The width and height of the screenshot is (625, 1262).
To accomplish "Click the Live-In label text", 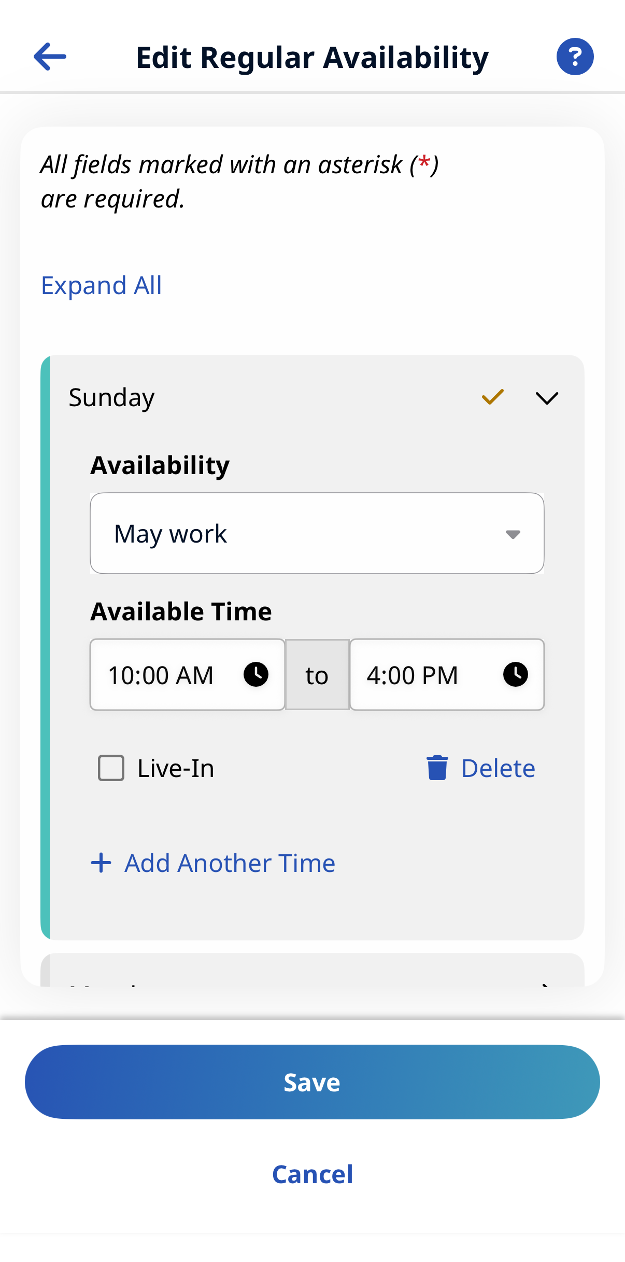I will [x=176, y=768].
